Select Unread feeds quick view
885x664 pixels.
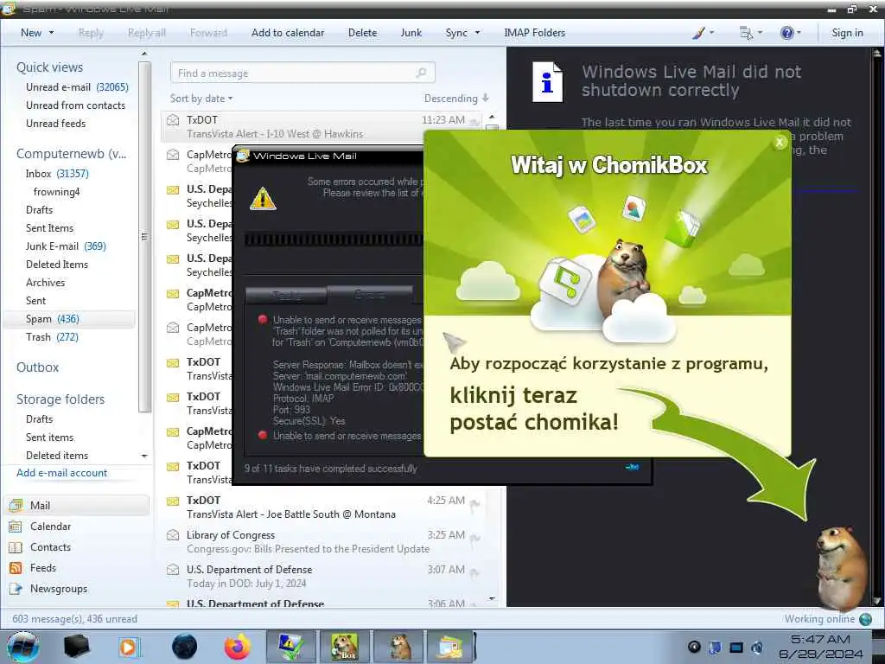tap(56, 123)
